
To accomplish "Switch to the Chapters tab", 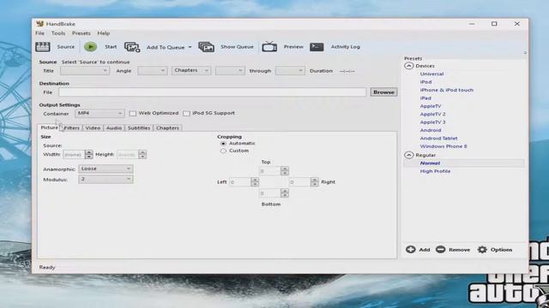I will tap(167, 127).
